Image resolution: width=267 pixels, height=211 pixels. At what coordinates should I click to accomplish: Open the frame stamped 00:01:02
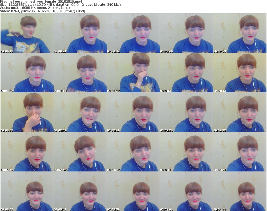point(27,73)
